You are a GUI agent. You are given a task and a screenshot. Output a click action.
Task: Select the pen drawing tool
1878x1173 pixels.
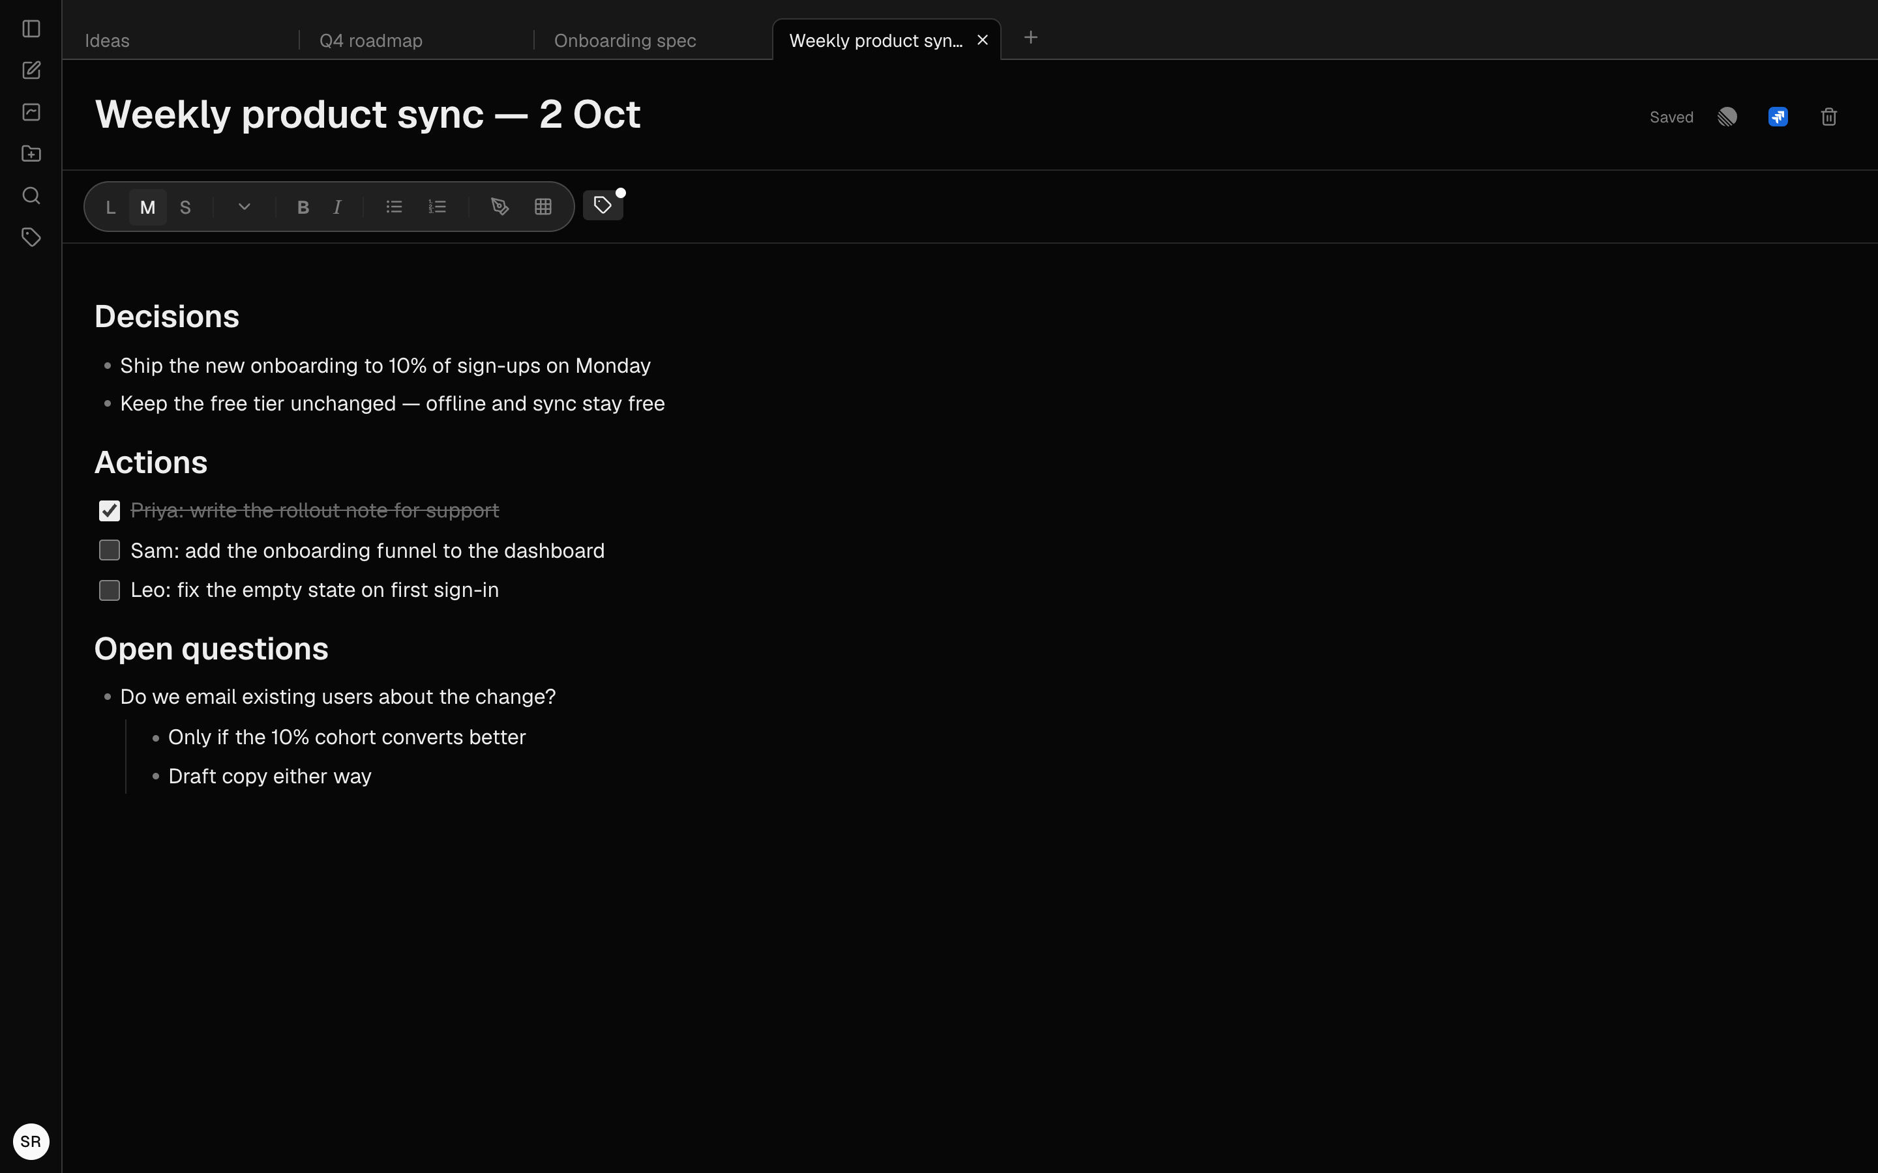499,207
